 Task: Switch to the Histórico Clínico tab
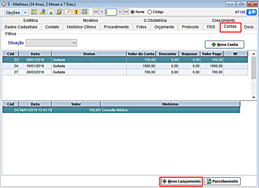click(x=81, y=27)
